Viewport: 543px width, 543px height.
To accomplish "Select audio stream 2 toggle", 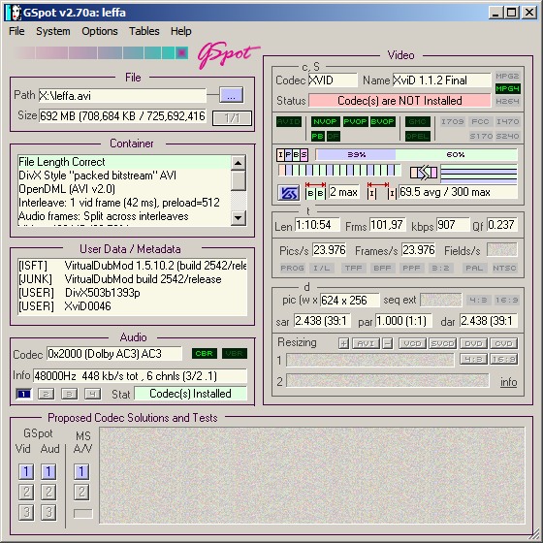I will coord(47,394).
